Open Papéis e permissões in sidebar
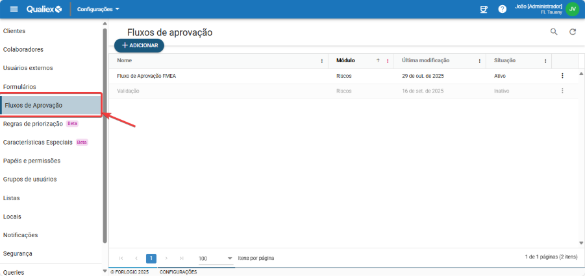The width and height of the screenshot is (585, 276). pos(32,161)
